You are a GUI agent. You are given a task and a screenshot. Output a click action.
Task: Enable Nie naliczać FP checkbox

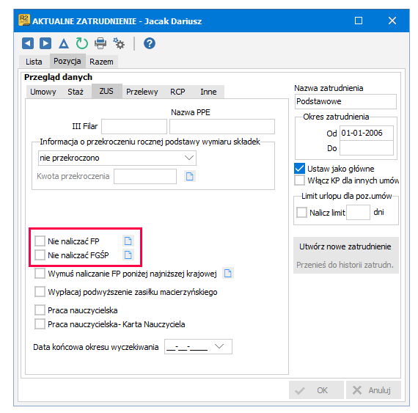40,241
